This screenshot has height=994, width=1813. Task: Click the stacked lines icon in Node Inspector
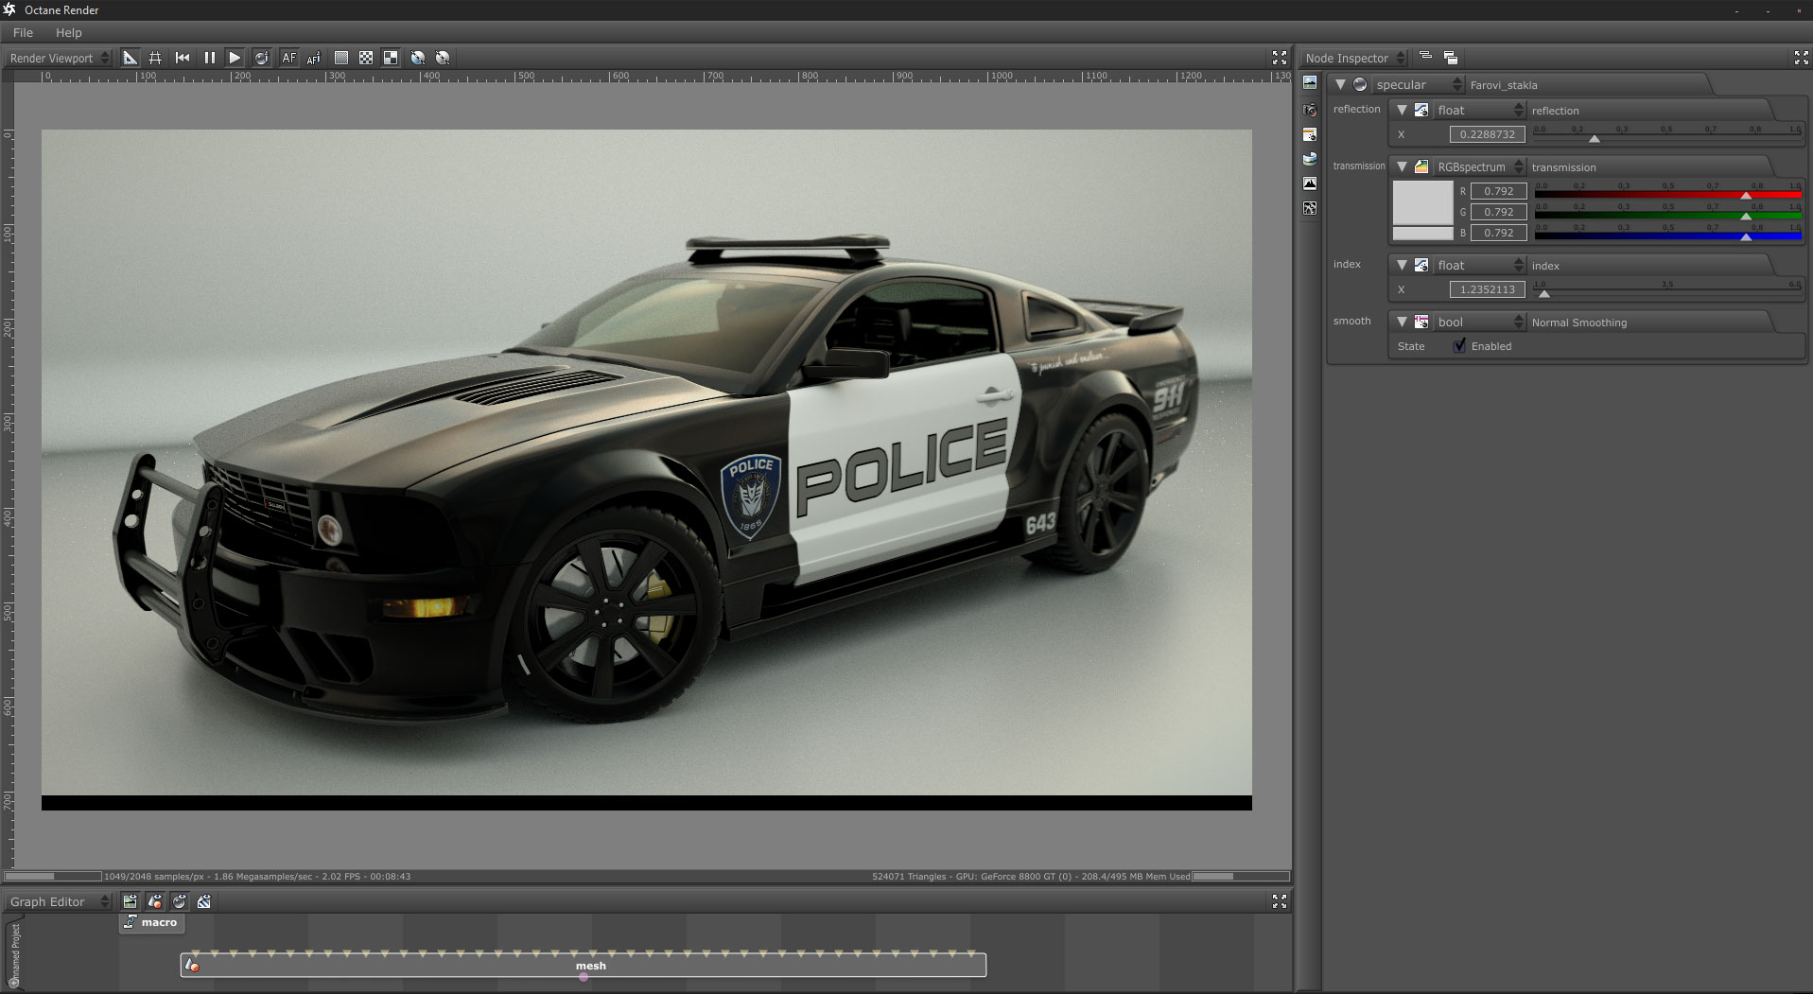pos(1425,57)
